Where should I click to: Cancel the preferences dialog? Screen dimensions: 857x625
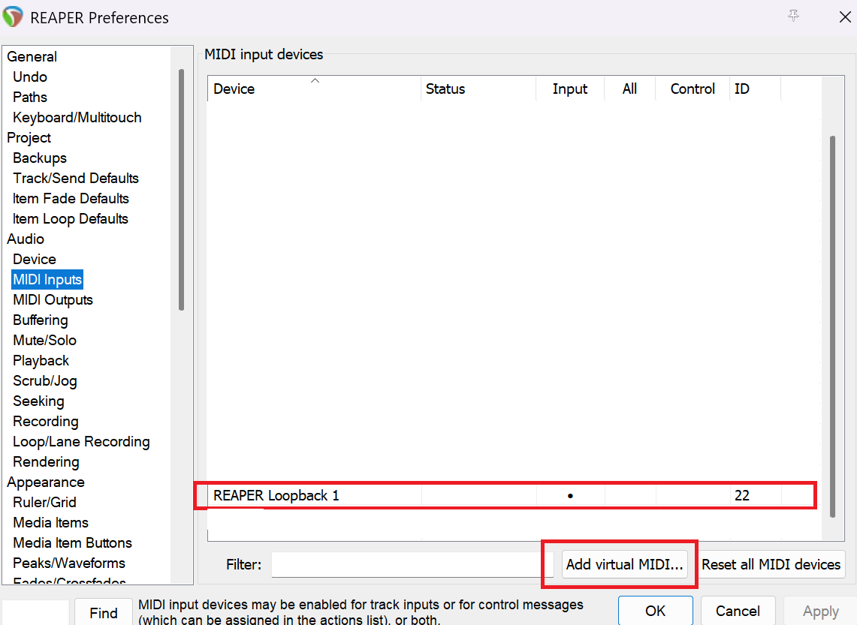pyautogui.click(x=738, y=611)
